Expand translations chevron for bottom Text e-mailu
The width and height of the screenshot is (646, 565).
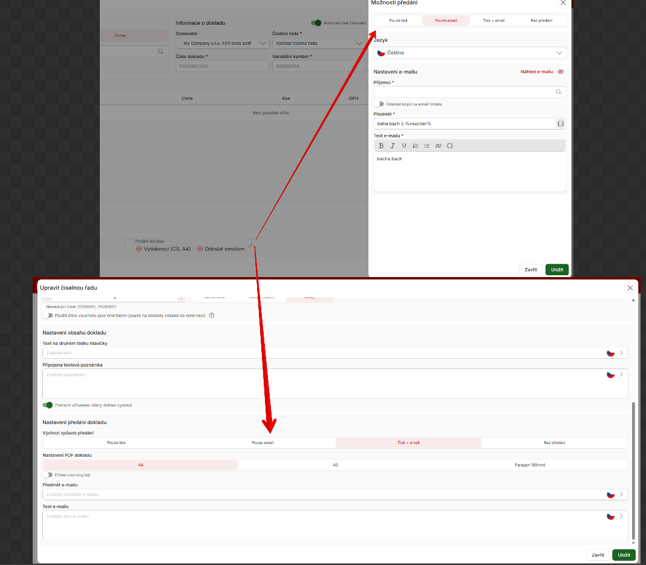(x=621, y=516)
